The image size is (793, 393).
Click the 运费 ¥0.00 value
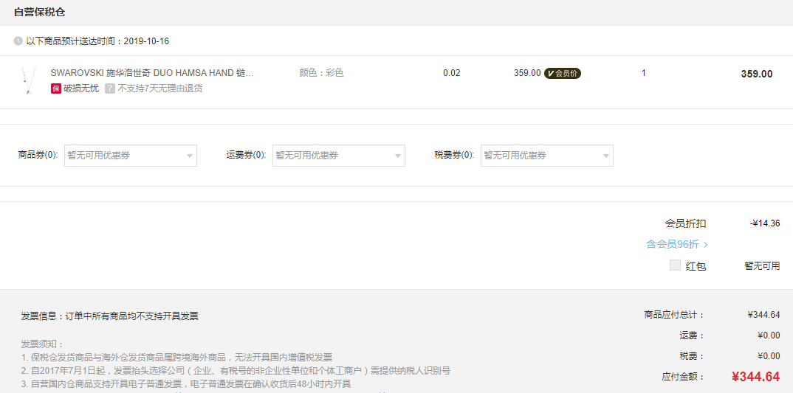769,335
